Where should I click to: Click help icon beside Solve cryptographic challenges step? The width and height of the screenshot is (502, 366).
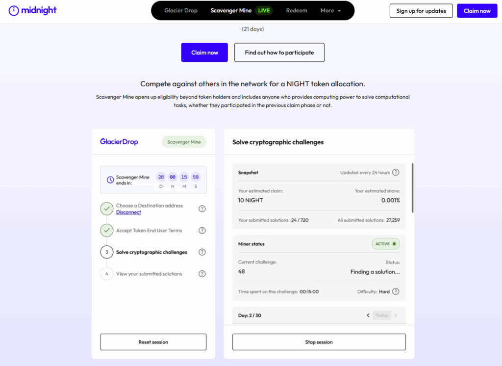click(202, 252)
